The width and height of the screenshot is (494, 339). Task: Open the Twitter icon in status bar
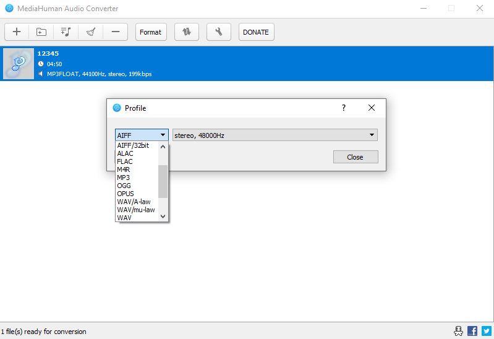(487, 331)
